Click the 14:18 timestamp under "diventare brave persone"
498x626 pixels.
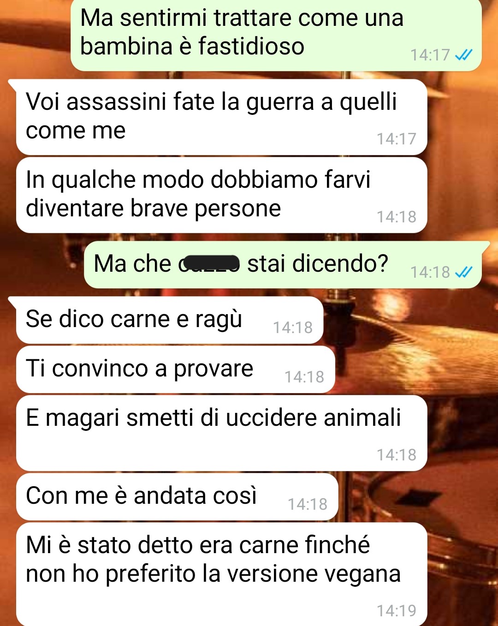[397, 217]
